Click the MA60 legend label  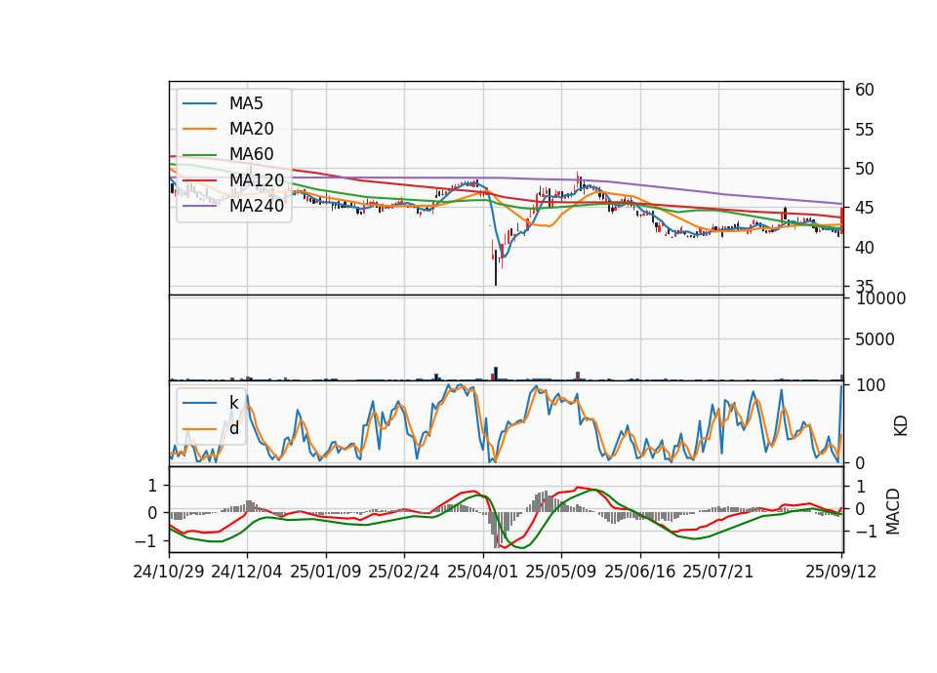251,154
